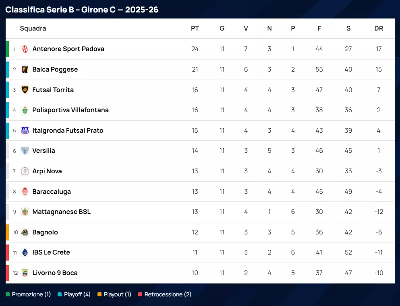Click the Arpi Nova club badge
400x306 pixels.
pos(25,171)
